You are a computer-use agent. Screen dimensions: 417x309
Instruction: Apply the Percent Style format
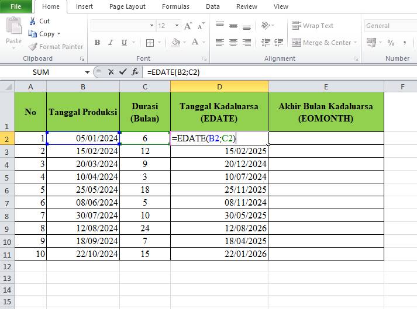click(x=391, y=43)
